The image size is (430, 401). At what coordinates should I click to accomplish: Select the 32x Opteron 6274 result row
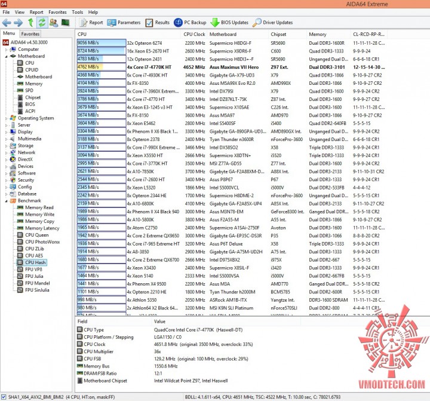tap(231, 43)
